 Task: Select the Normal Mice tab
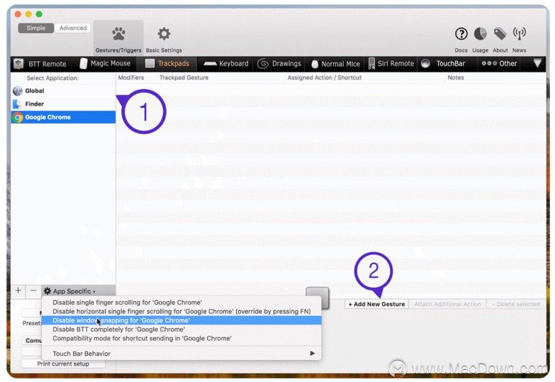335,64
